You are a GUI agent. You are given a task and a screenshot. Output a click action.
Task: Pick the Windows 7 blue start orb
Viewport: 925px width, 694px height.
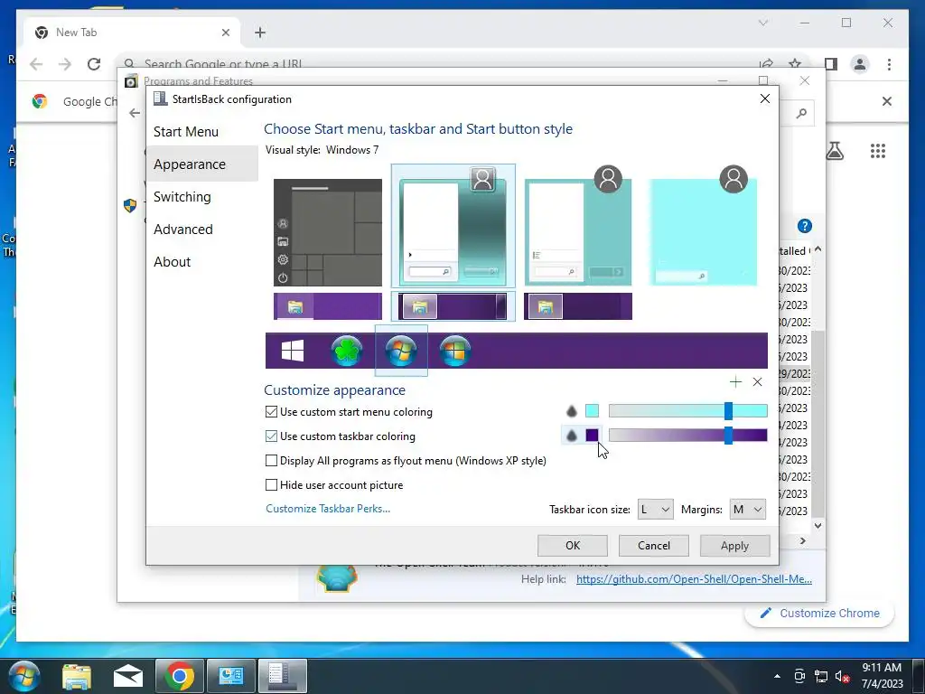point(400,351)
